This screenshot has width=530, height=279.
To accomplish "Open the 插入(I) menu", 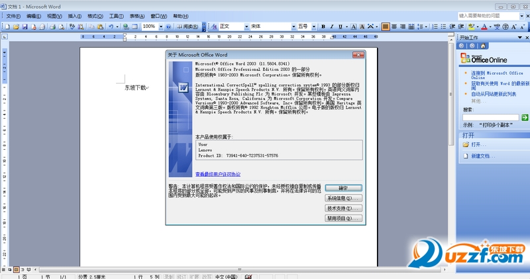I will point(74,16).
